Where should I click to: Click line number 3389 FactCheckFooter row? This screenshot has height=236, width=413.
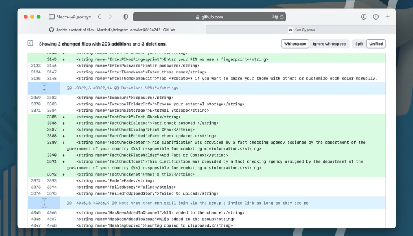point(52,142)
